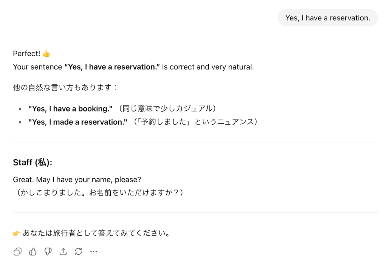Image resolution: width=387 pixels, height=263 pixels.
Task: Click the thumbs down feedback icon
Action: [x=48, y=251]
